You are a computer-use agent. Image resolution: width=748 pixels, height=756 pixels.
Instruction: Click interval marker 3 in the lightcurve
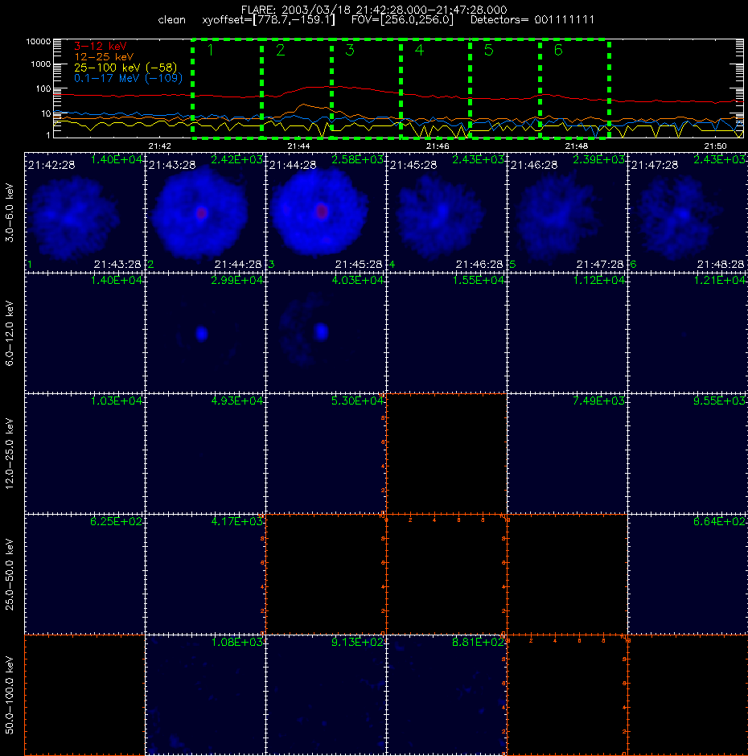coord(350,50)
